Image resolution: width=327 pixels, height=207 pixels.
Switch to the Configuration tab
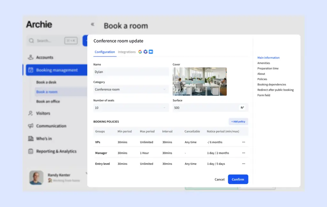tap(105, 52)
